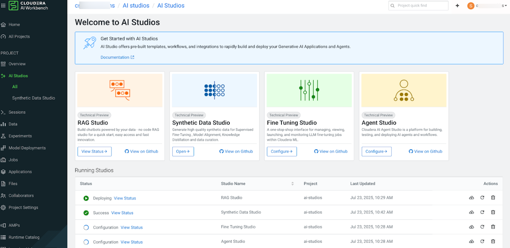Viewport: 510px width, 248px height.
Task: Open Collaborators page
Action: [21, 196]
